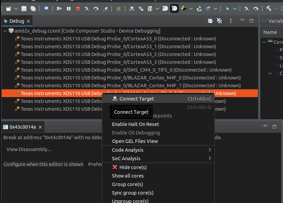Switch to the 0x43c0014a editor tab
This screenshot has width=283, height=203.
(x=22, y=127)
